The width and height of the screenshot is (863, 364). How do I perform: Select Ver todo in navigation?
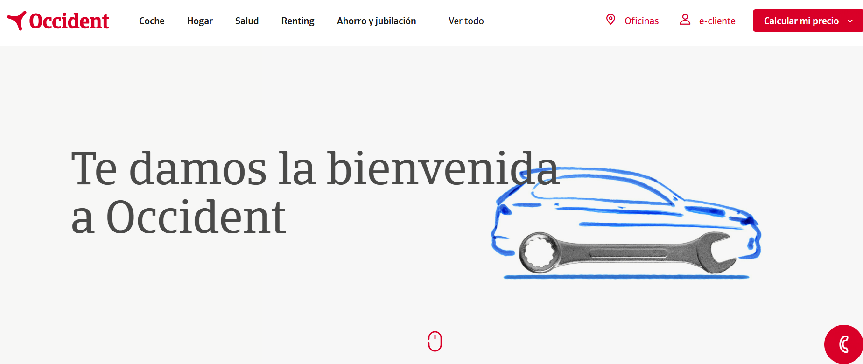[x=466, y=21]
